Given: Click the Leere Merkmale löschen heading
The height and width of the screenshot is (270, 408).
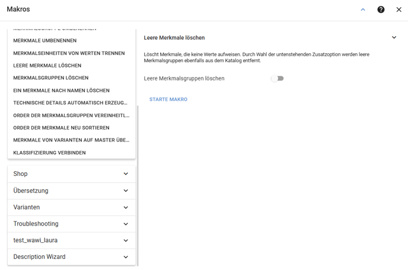Looking at the screenshot, I should (x=174, y=38).
